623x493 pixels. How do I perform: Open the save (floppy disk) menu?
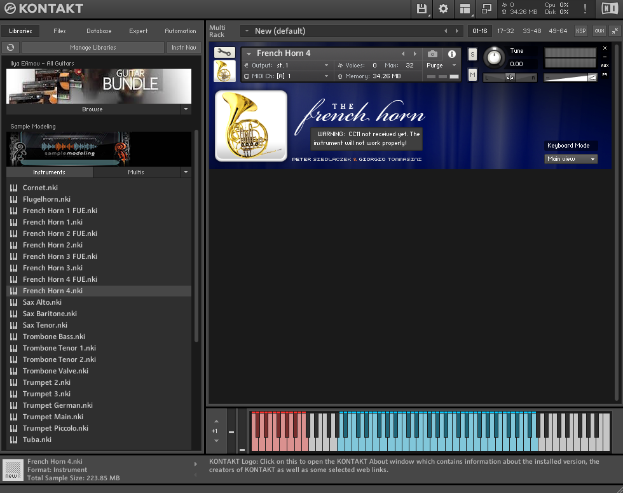pos(421,9)
